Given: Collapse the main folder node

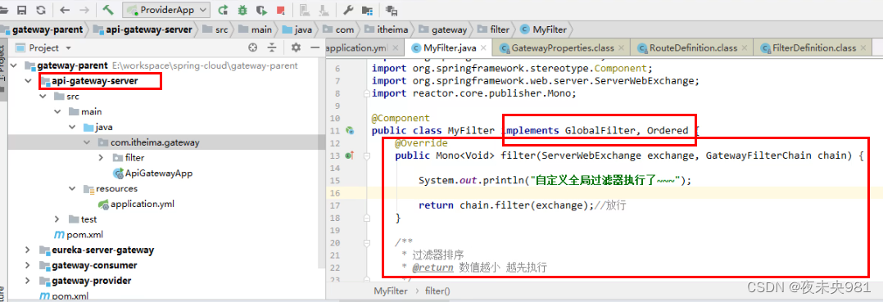Looking at the screenshot, I should coord(57,111).
